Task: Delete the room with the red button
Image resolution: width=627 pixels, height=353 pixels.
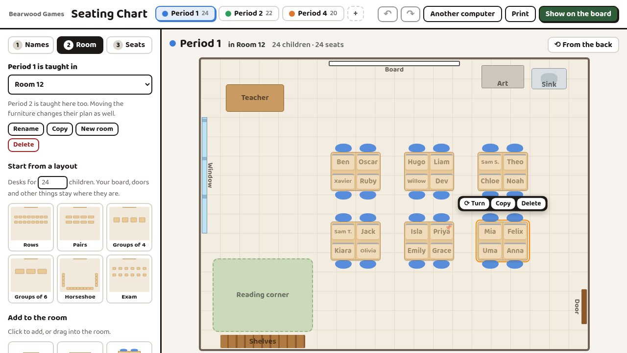Action: [24, 145]
